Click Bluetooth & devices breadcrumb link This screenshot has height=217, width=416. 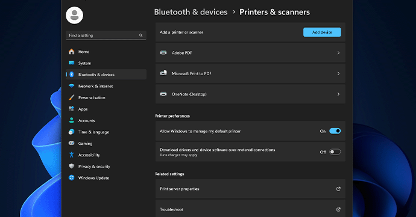point(191,12)
